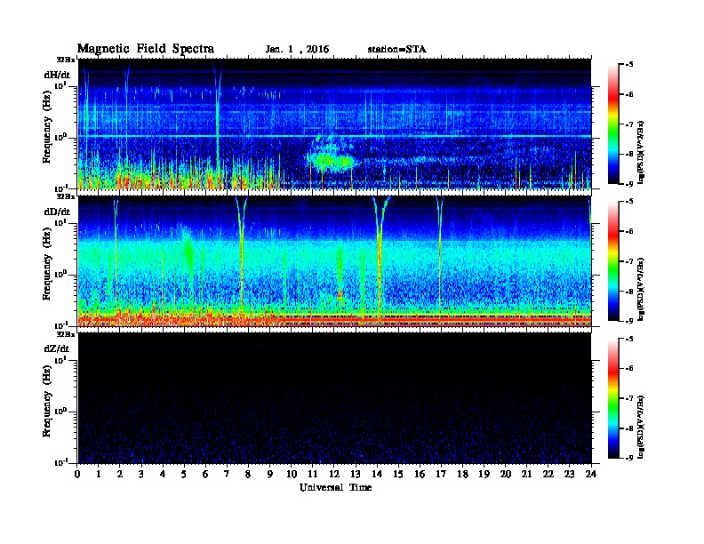This screenshot has width=704, height=544.
Task: Select the "dD/dt" panel label
Action: click(57, 212)
